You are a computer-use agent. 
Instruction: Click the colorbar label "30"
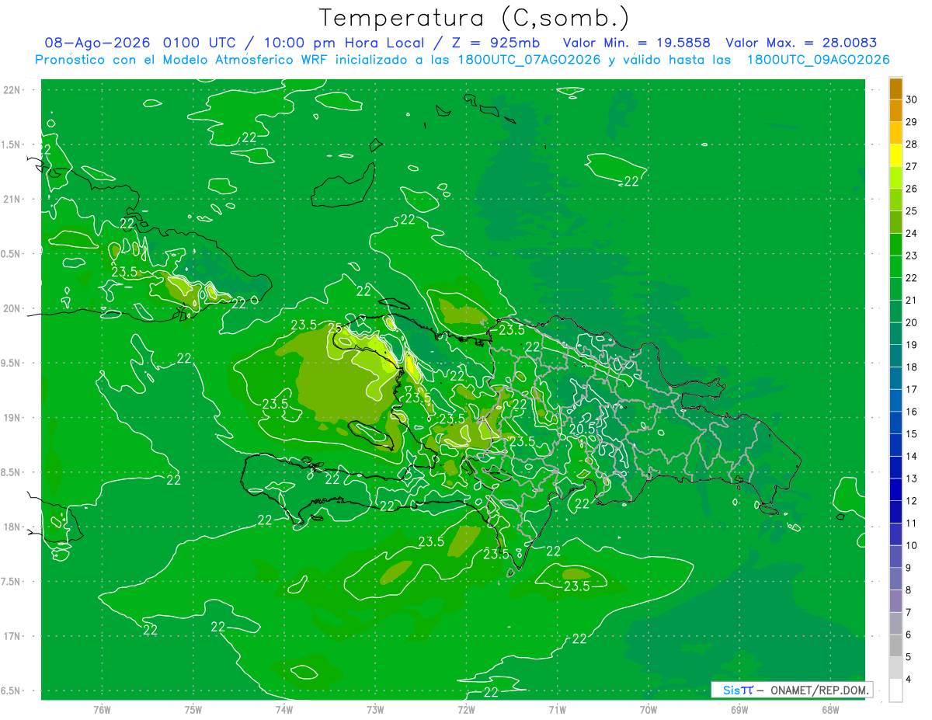point(912,100)
